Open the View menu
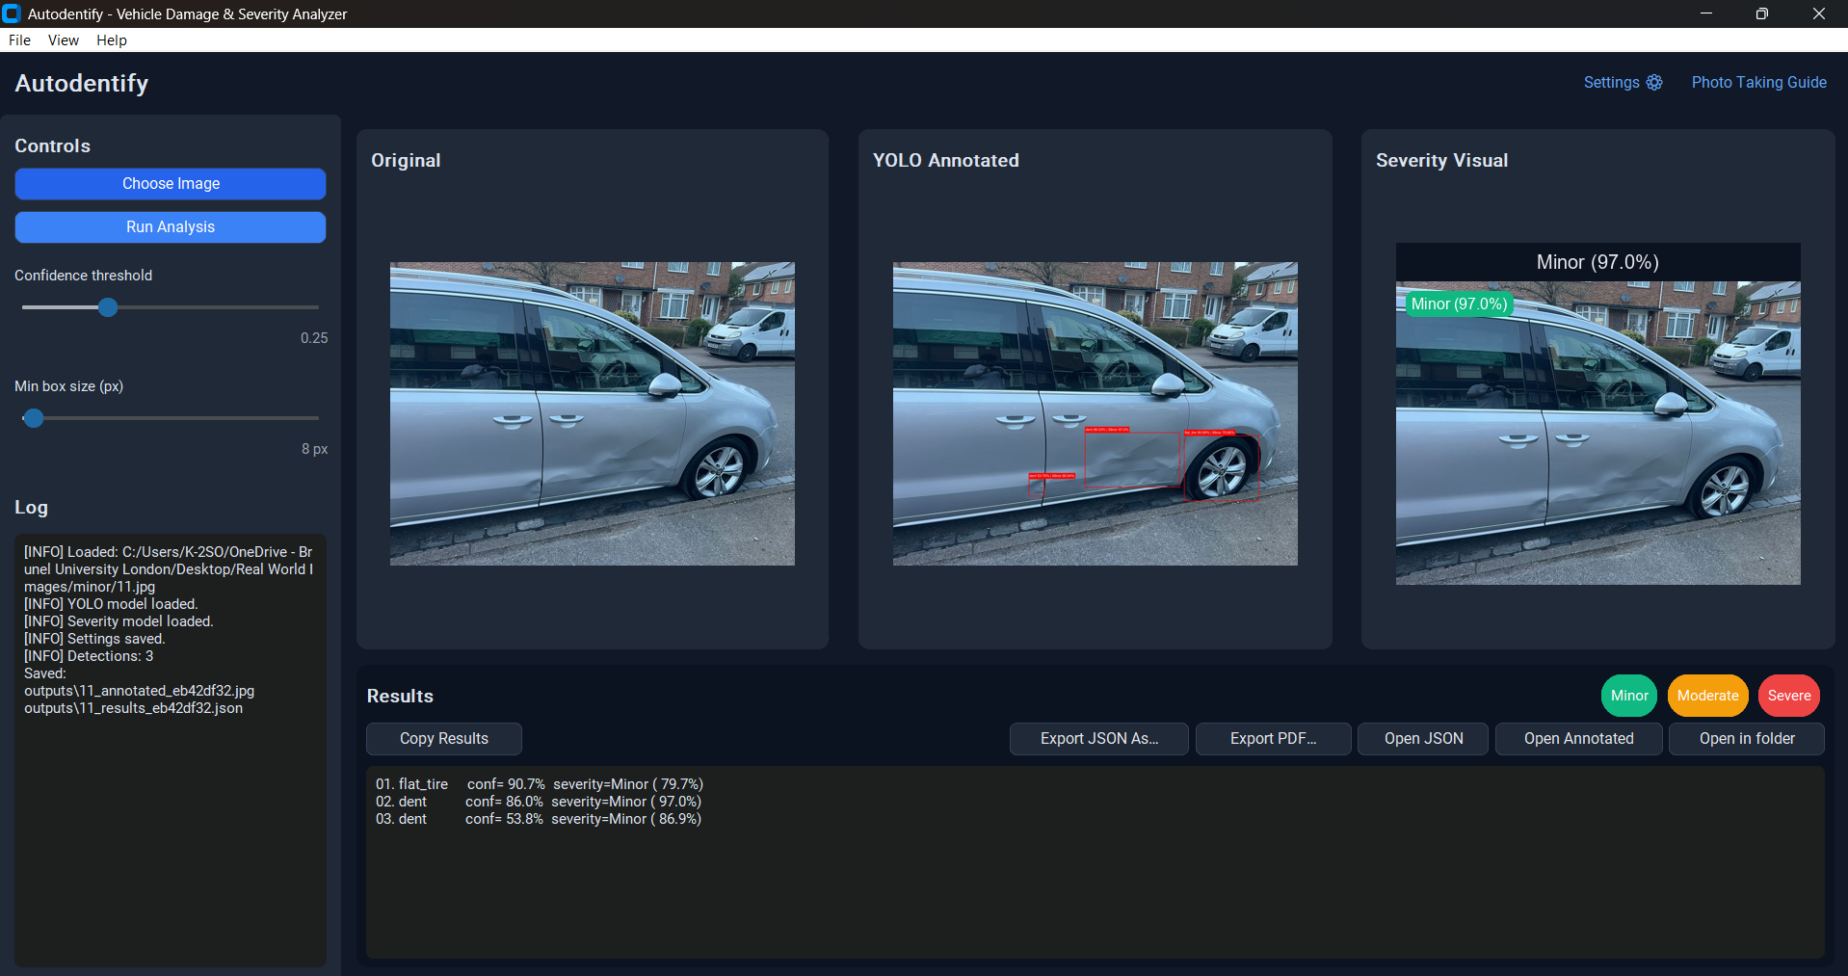Image resolution: width=1848 pixels, height=976 pixels. pyautogui.click(x=64, y=40)
